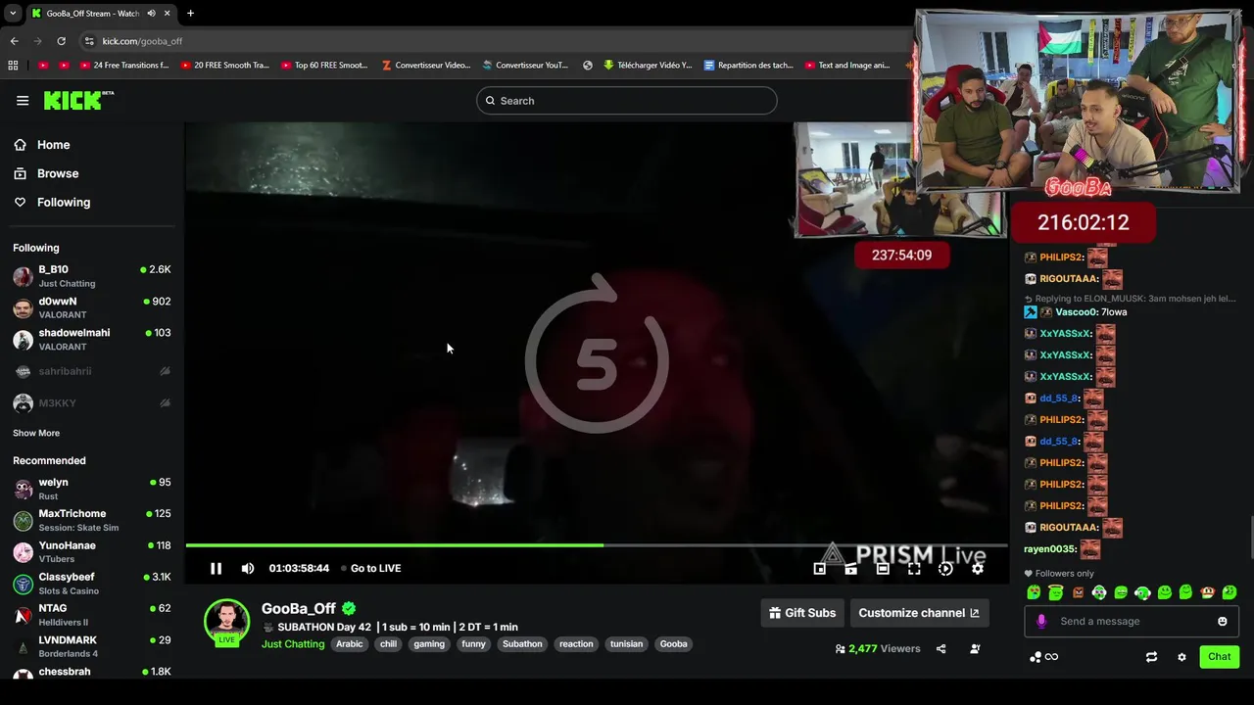1254x705 pixels.
Task: Open 'Convertisseur Video' bookmark
Action: [x=426, y=66]
